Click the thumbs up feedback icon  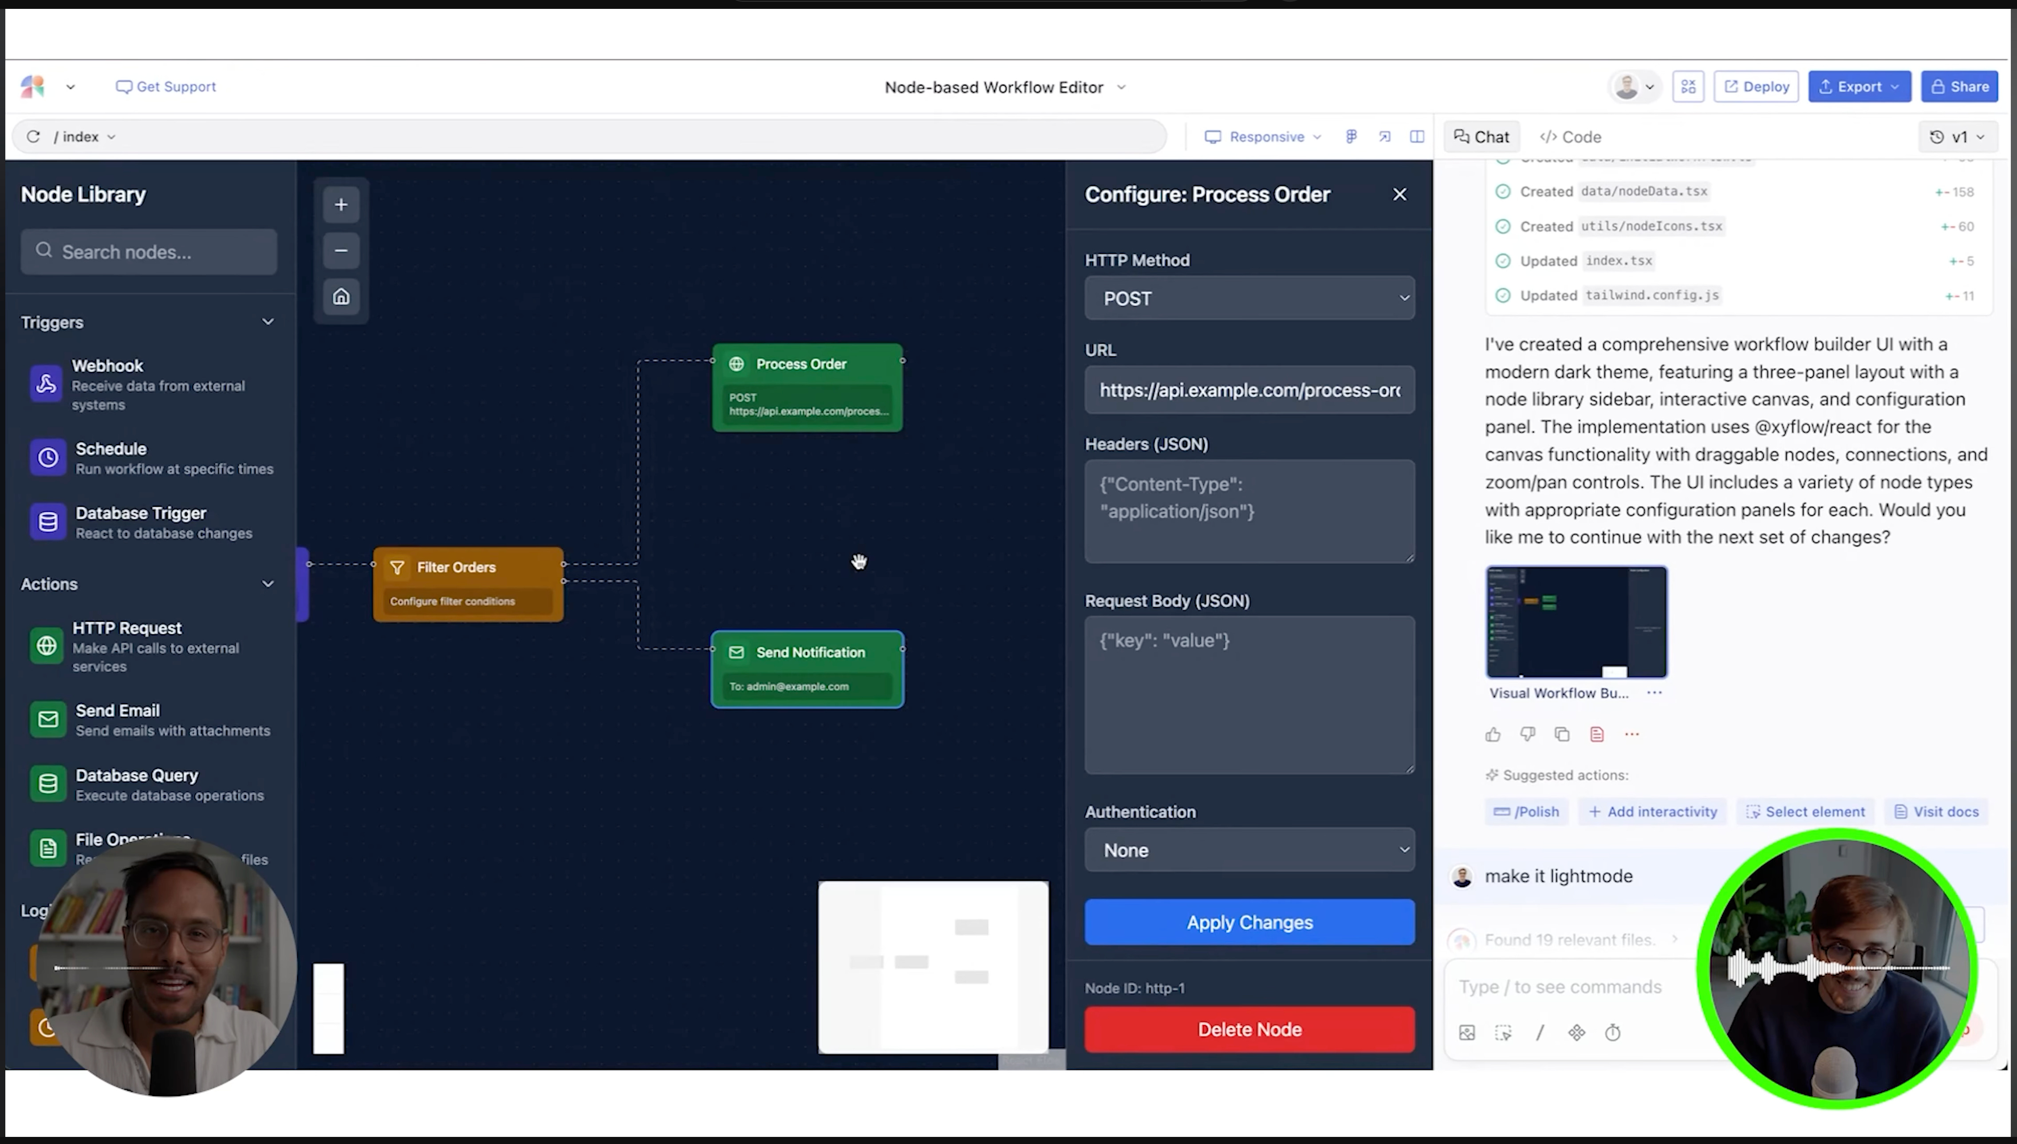[x=1493, y=734]
